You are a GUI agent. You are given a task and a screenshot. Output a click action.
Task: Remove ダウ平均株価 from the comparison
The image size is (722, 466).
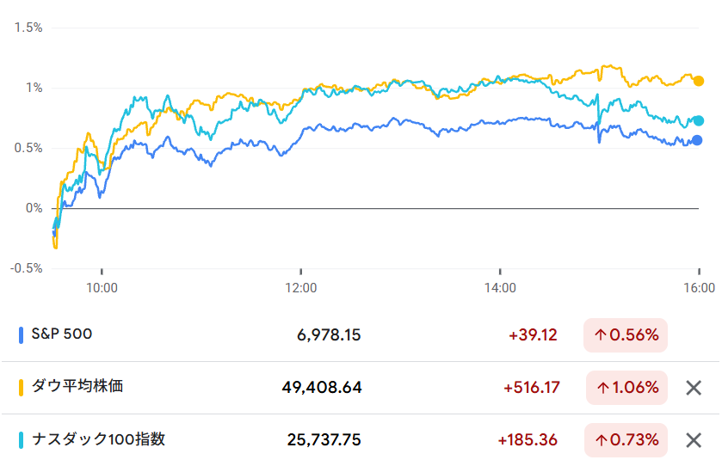click(x=694, y=388)
